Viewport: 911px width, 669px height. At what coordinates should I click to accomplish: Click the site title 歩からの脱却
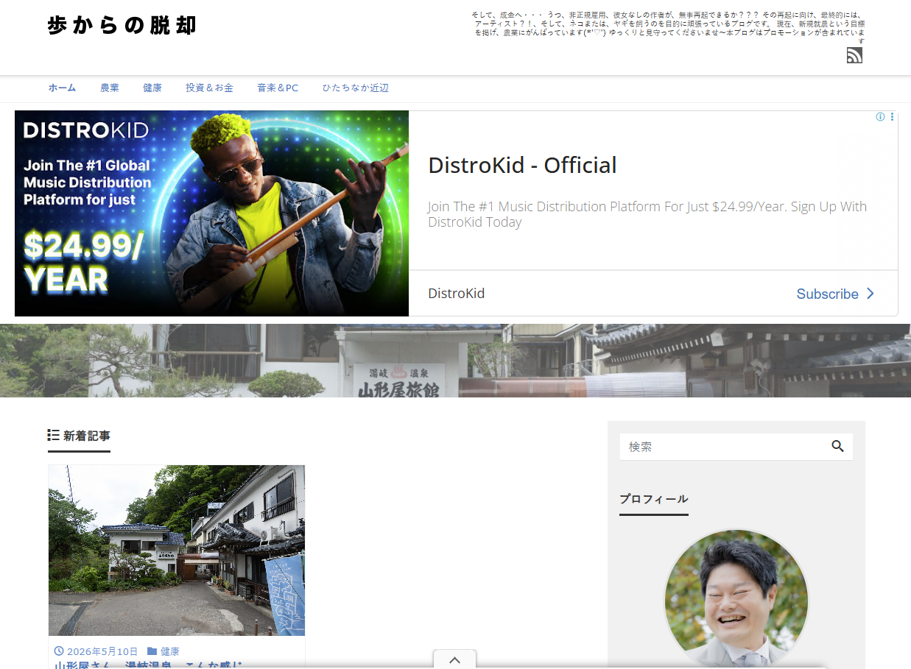pyautogui.click(x=122, y=26)
